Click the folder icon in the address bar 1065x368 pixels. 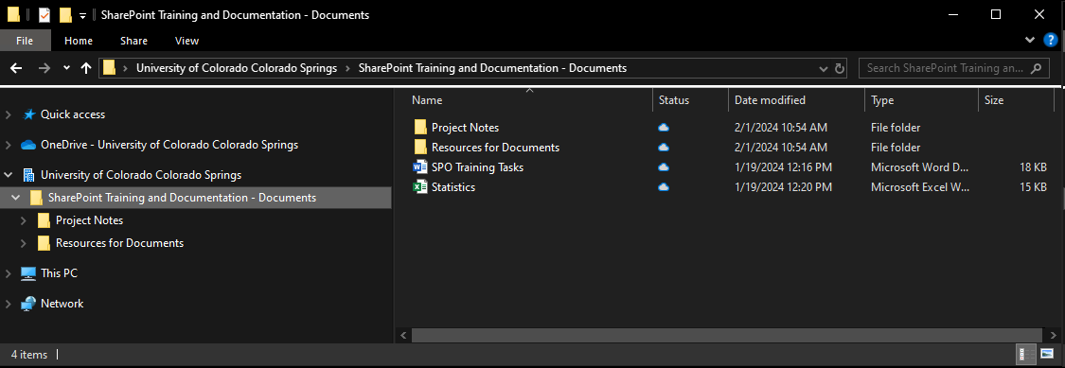click(x=109, y=68)
